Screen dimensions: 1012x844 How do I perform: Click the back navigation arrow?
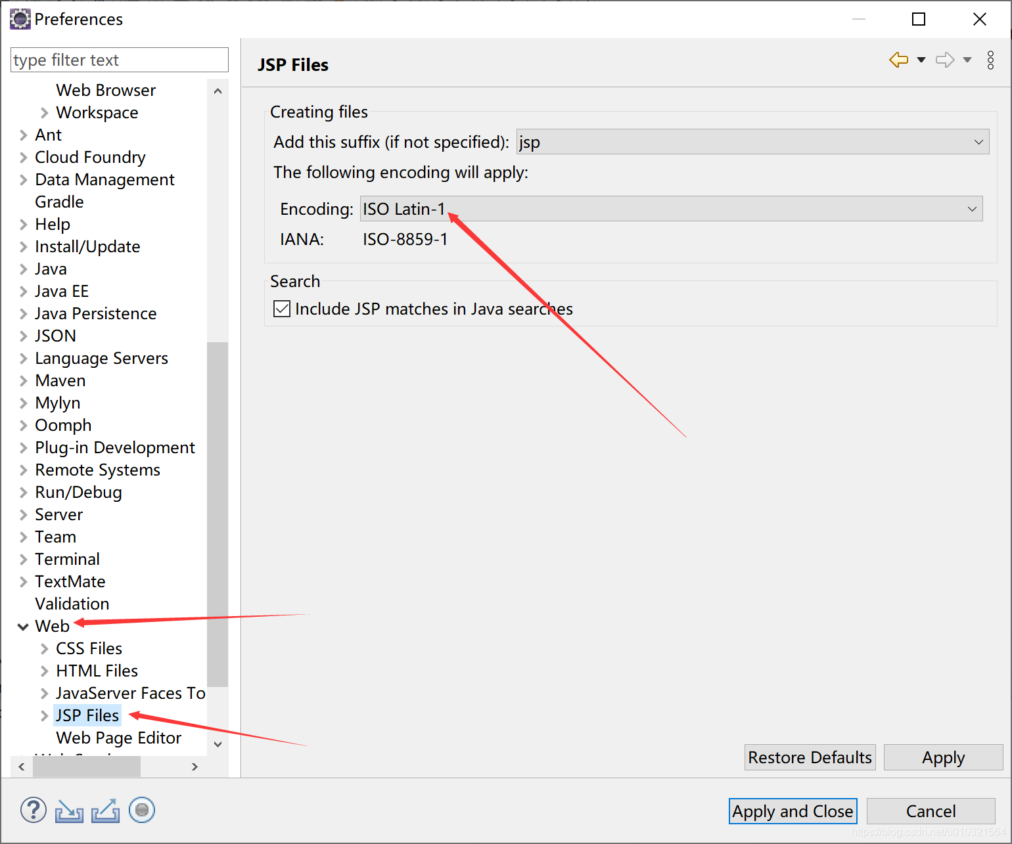point(898,59)
